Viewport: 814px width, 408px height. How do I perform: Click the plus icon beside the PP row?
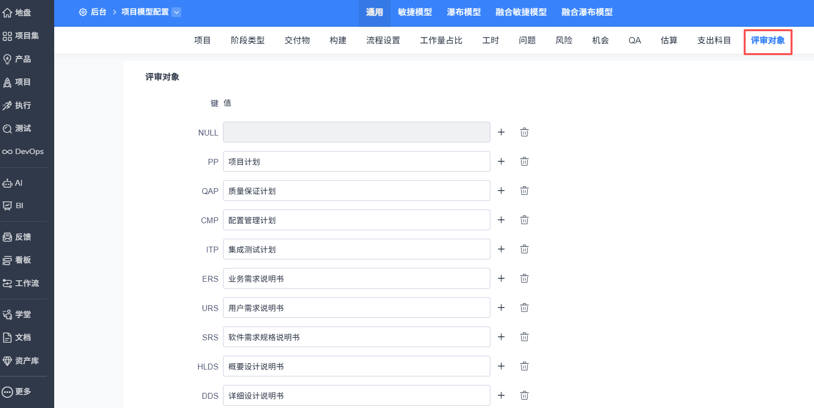[501, 161]
